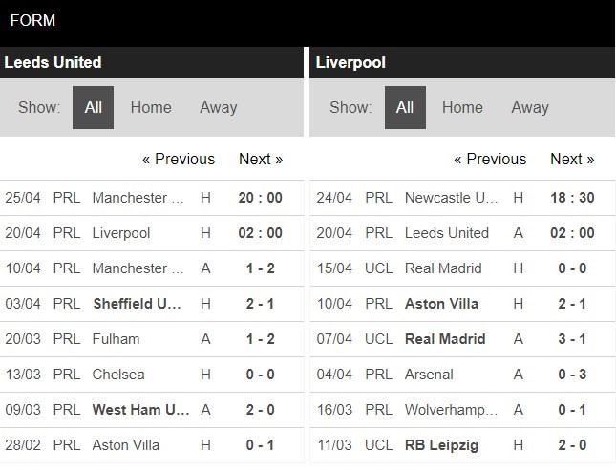Image resolution: width=616 pixels, height=472 pixels.
Task: Select the All tab under Liverpool
Action: [x=405, y=107]
